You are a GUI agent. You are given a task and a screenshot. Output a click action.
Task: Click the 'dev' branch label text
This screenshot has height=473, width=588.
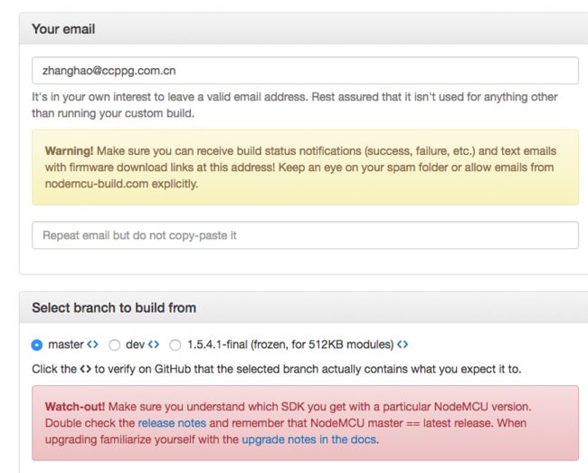click(135, 344)
